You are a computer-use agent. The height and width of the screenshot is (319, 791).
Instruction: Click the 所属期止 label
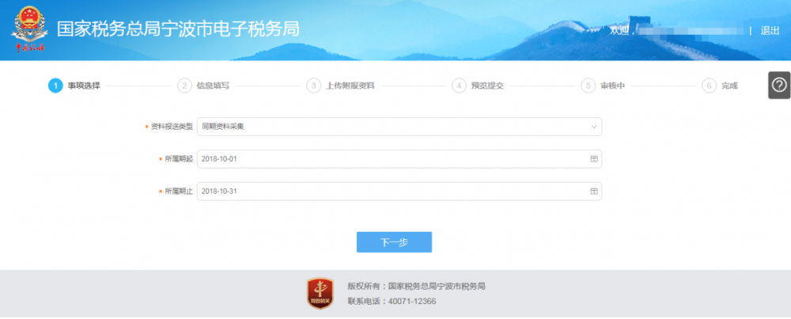click(179, 192)
